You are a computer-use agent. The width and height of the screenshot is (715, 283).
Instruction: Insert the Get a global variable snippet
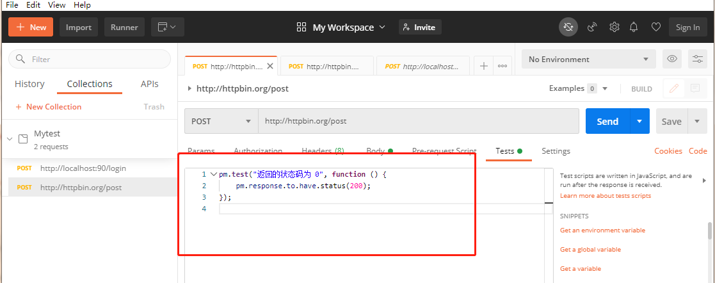pos(590,250)
